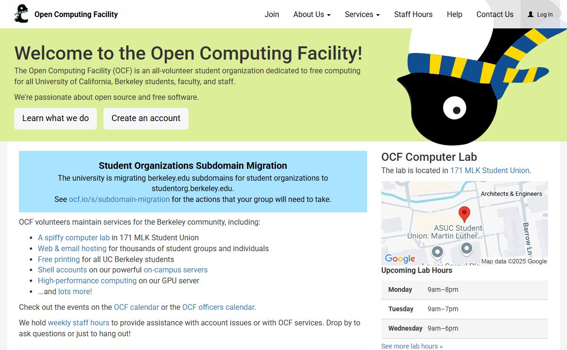Click the red map pin marker
This screenshot has width=567, height=350.
pos(464,214)
